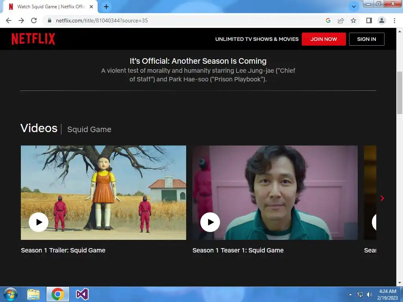Screen dimensions: 403x302
Task: Open the Season 1 Trailer doll thumbnail
Action: point(104,193)
